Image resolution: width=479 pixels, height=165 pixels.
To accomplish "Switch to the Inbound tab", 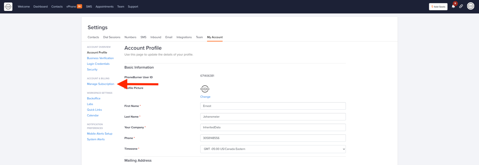I will coord(156,37).
